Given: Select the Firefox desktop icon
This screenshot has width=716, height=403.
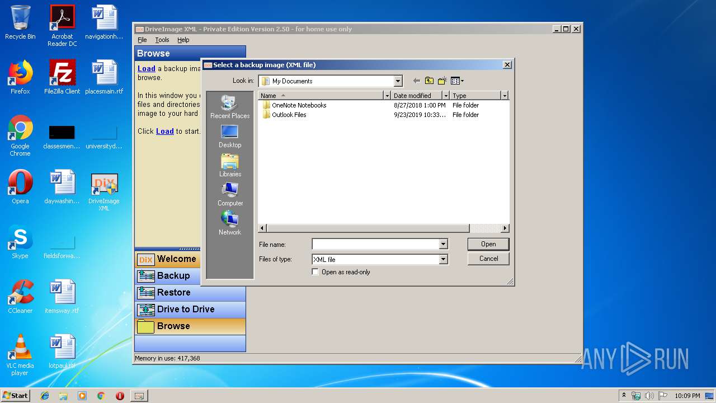Looking at the screenshot, I should click(x=20, y=77).
